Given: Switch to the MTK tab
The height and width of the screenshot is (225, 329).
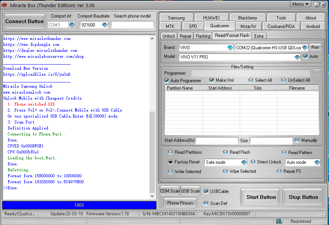Looking at the screenshot, I should 170,26.
